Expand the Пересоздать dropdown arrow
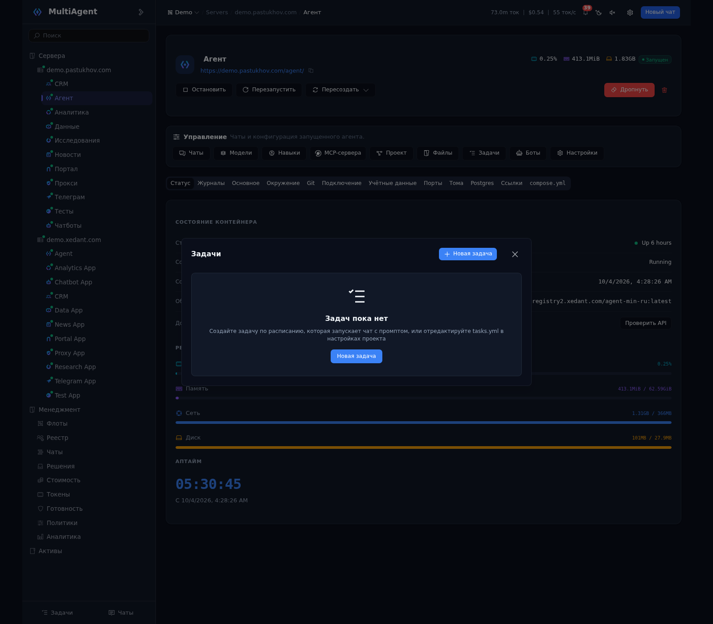713x624 pixels. point(366,90)
